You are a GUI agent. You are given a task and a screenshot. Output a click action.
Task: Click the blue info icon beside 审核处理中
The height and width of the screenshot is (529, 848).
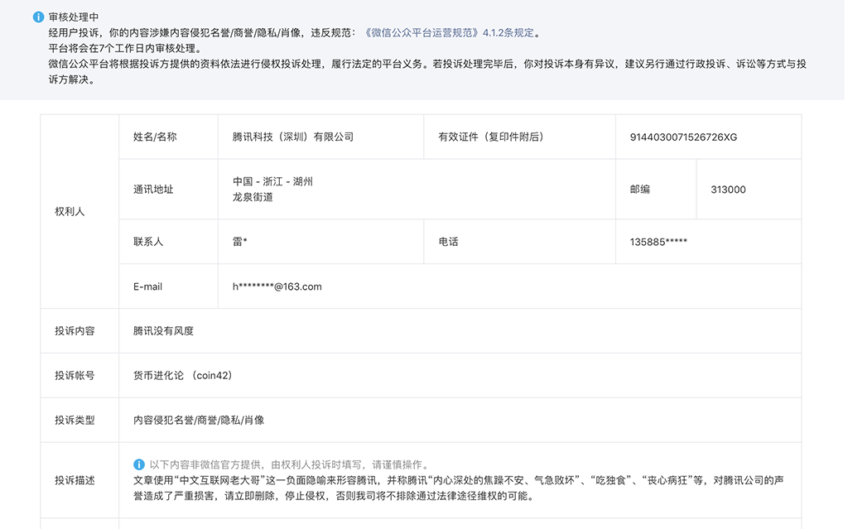tap(38, 17)
